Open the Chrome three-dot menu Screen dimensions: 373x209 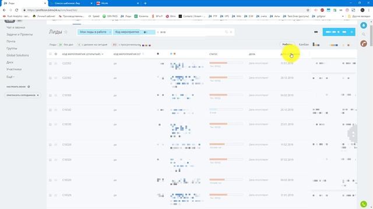click(x=369, y=10)
